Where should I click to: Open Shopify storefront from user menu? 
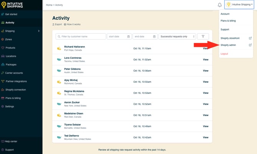(x=230, y=38)
